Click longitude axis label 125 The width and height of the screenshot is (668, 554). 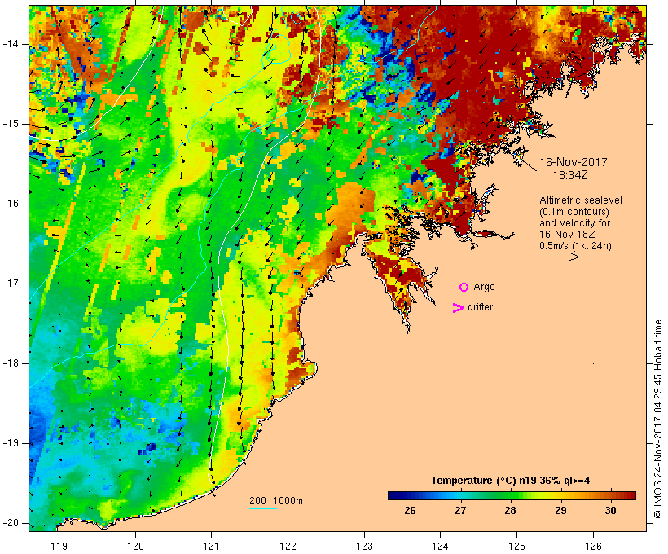[x=516, y=546]
